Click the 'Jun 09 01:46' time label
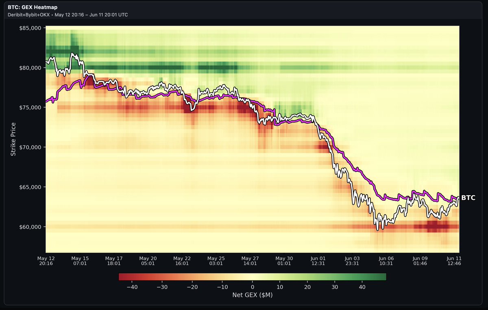The height and width of the screenshot is (310, 488). tap(420, 260)
